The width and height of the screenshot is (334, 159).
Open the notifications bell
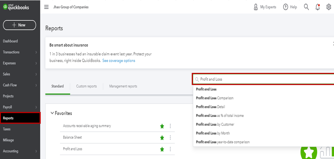(x=318, y=7)
